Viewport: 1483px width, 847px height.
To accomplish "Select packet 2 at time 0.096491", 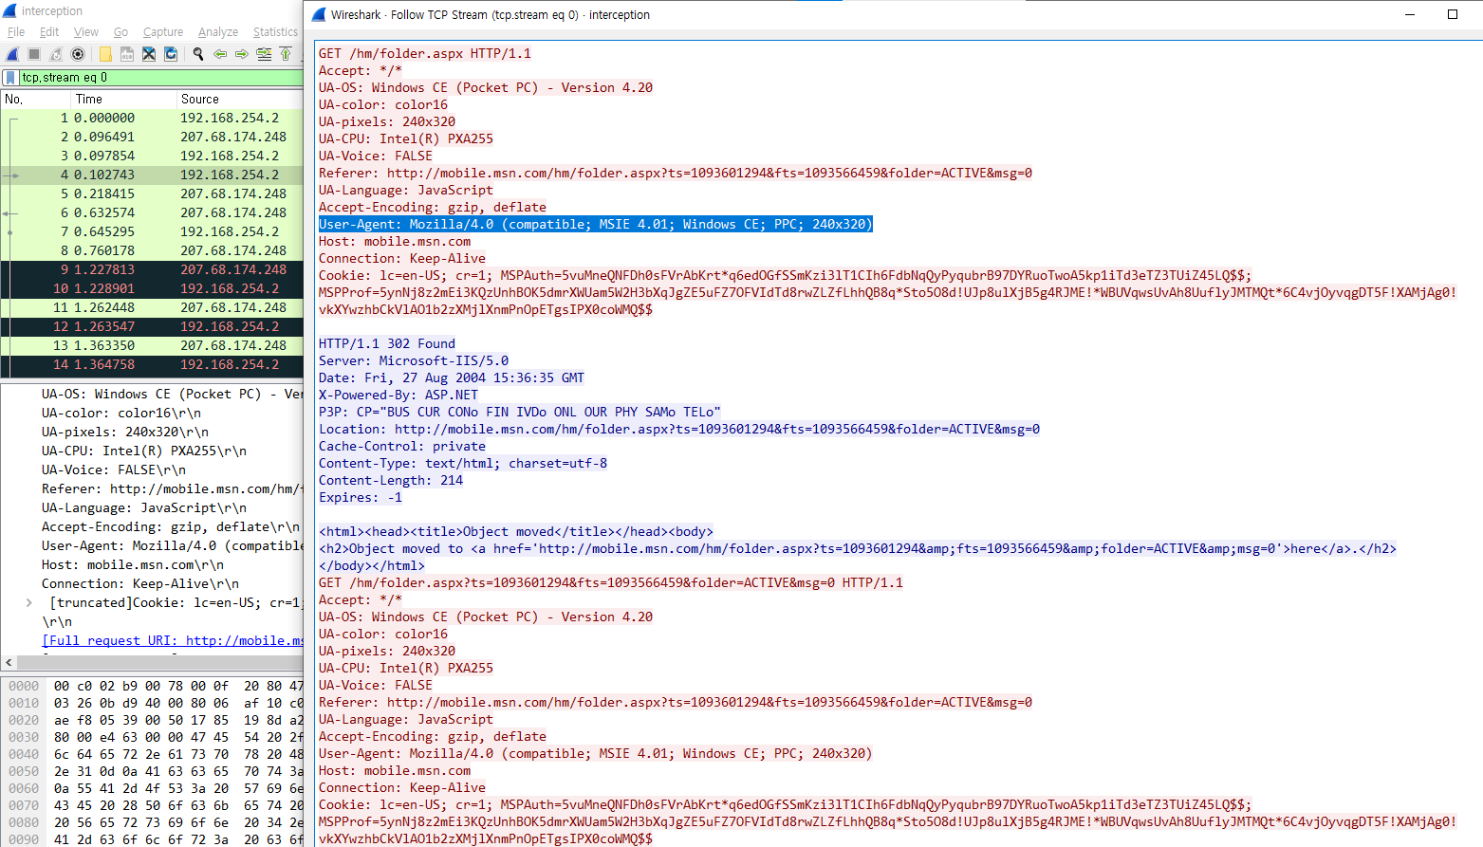I will click(152, 137).
